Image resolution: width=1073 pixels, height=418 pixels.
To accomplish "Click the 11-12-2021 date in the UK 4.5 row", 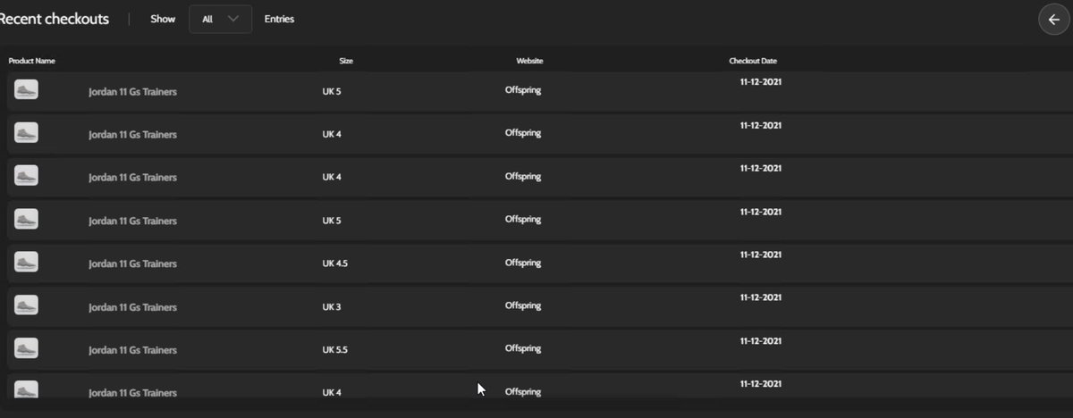I will [761, 255].
